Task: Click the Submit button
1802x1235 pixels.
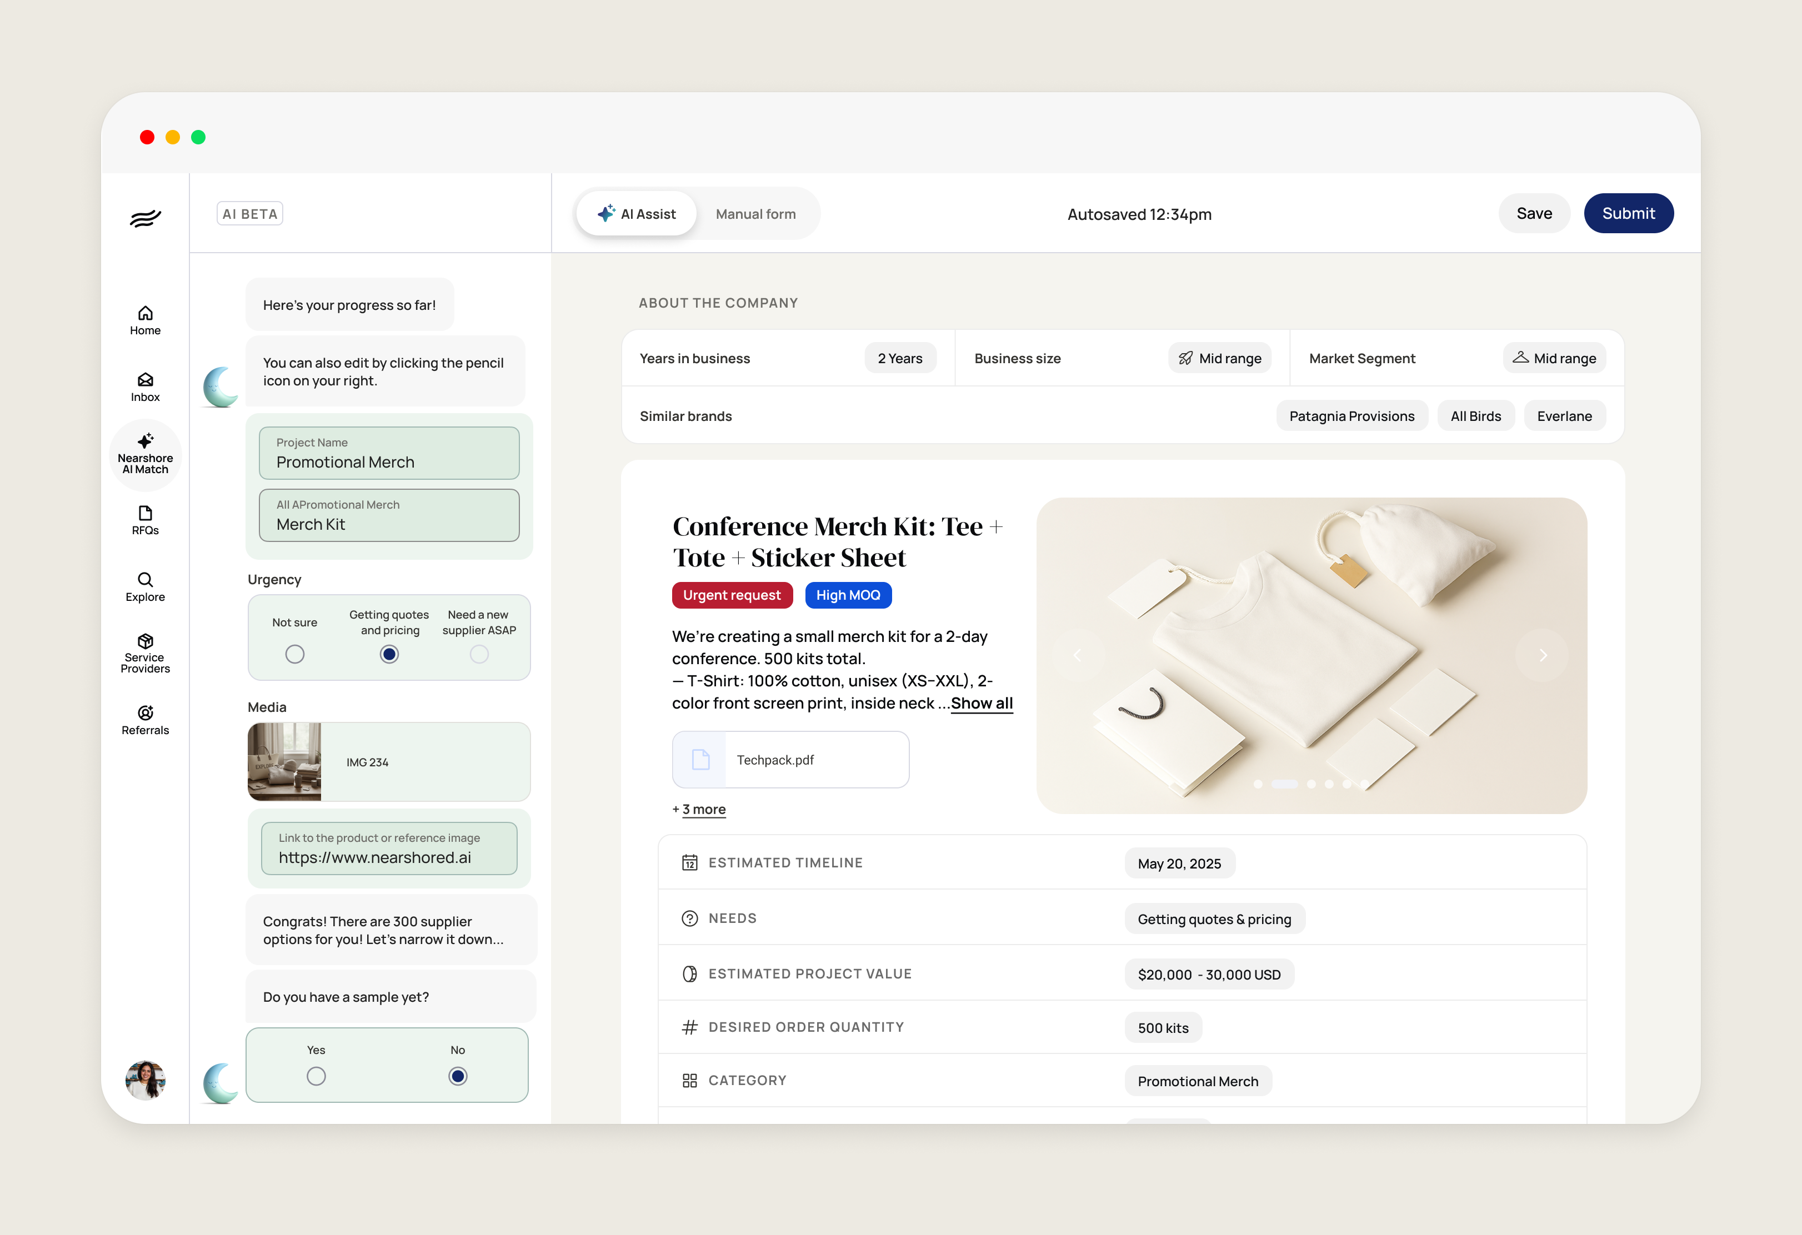Action: pyautogui.click(x=1628, y=213)
